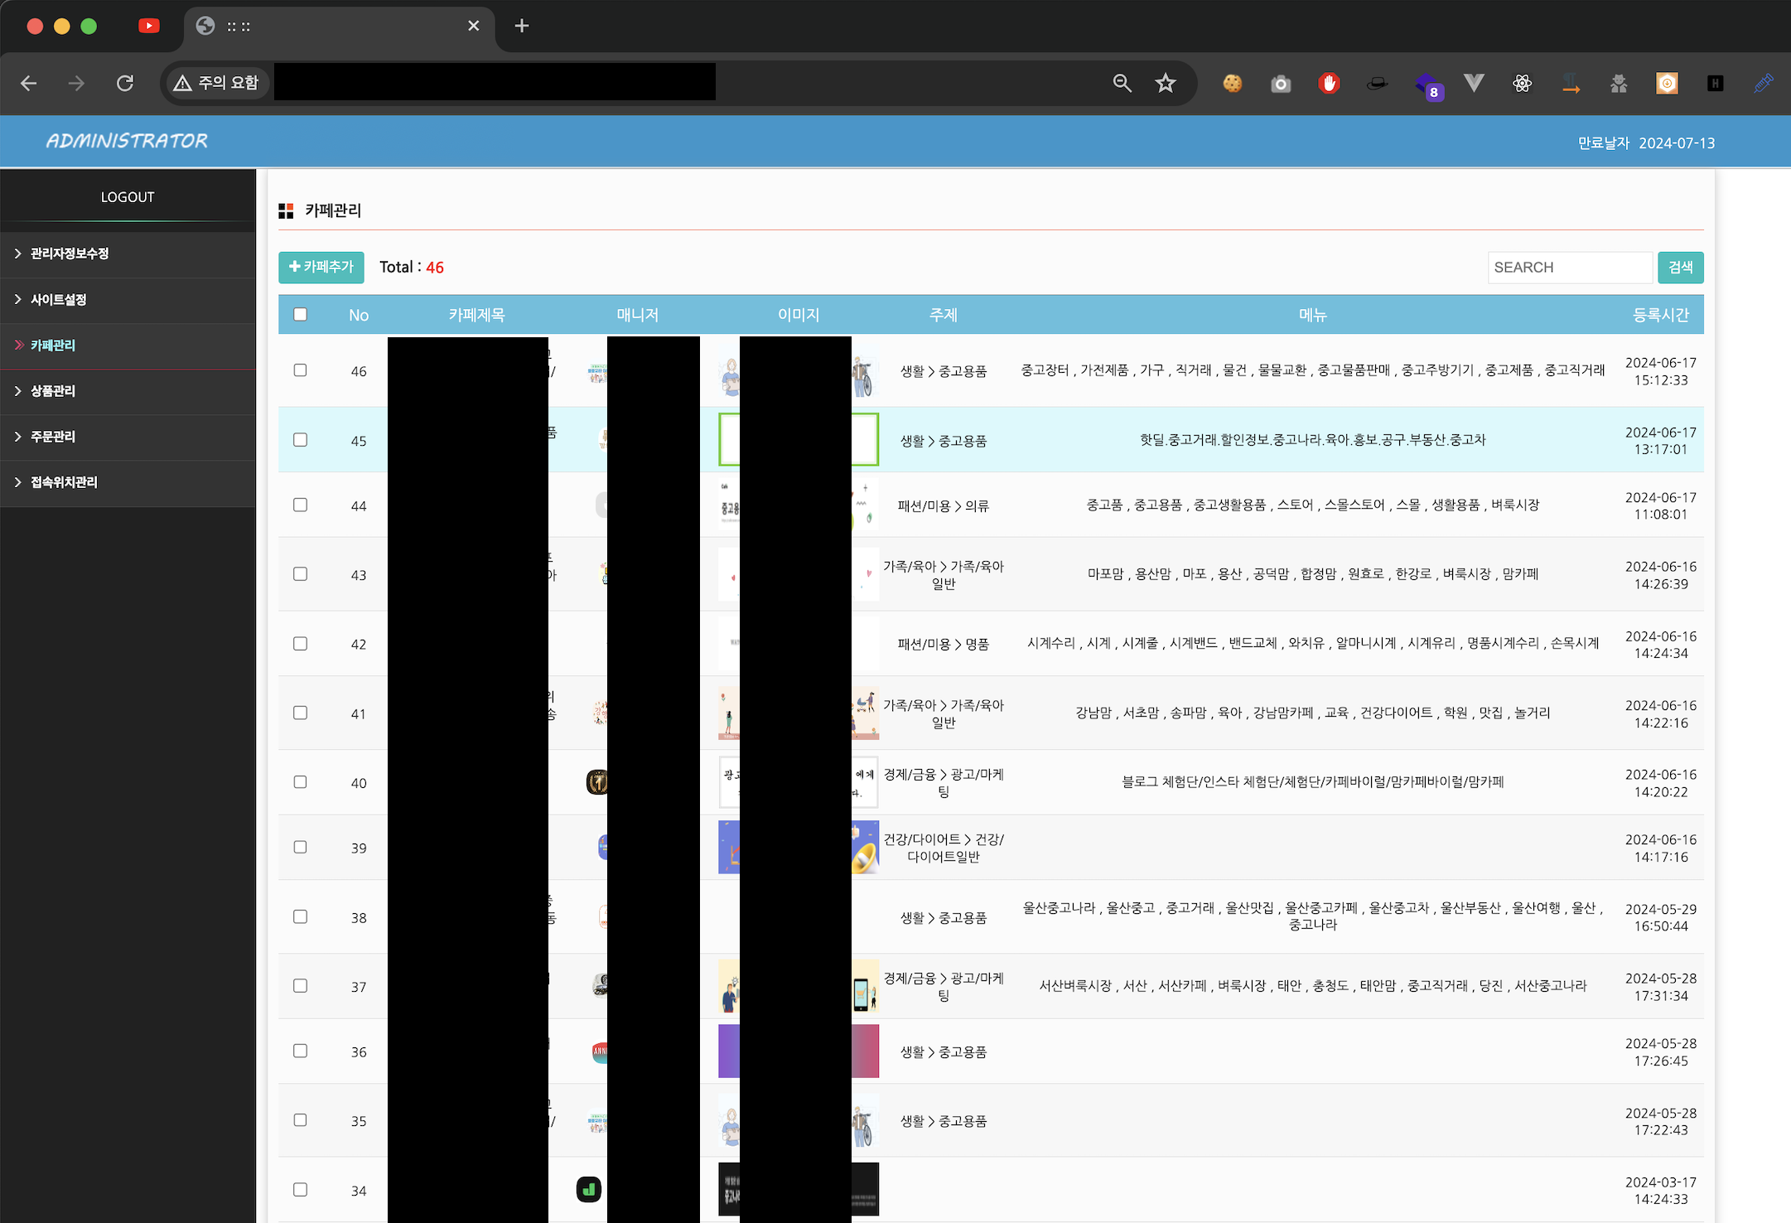1791x1223 pixels.
Task: Click the camera screenshot extension icon
Action: (x=1281, y=84)
